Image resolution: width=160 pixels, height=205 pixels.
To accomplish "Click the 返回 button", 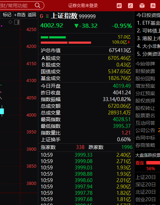I will pyautogui.click(x=32, y=15).
